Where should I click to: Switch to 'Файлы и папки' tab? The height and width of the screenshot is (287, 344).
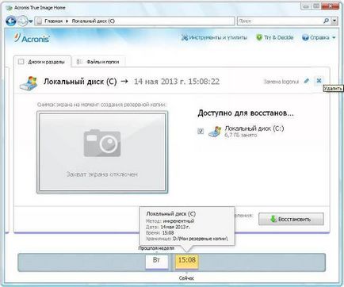pyautogui.click(x=98, y=62)
